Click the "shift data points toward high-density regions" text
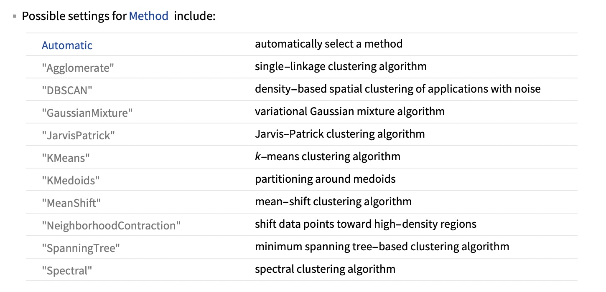 365,224
